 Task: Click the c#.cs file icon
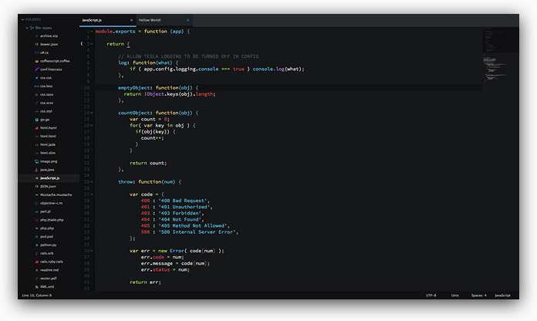[36, 52]
